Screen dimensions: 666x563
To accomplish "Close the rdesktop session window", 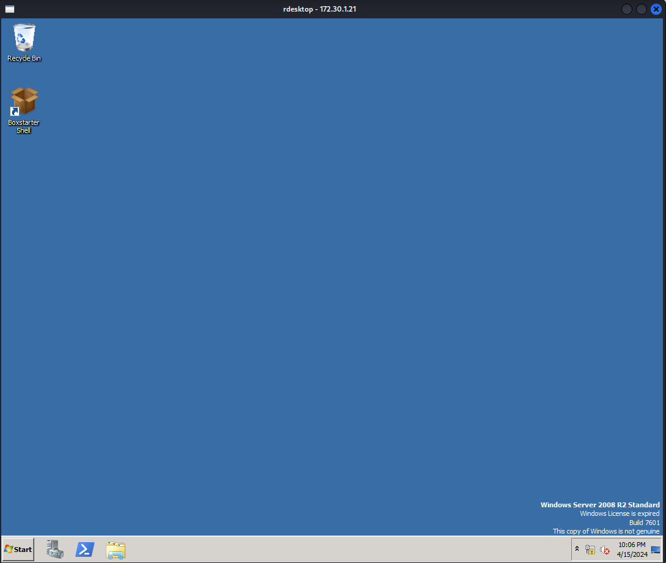I will [656, 9].
